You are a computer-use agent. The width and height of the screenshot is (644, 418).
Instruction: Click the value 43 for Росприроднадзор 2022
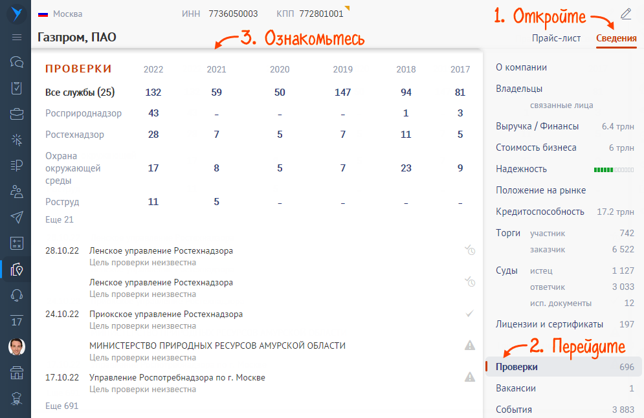pos(153,113)
